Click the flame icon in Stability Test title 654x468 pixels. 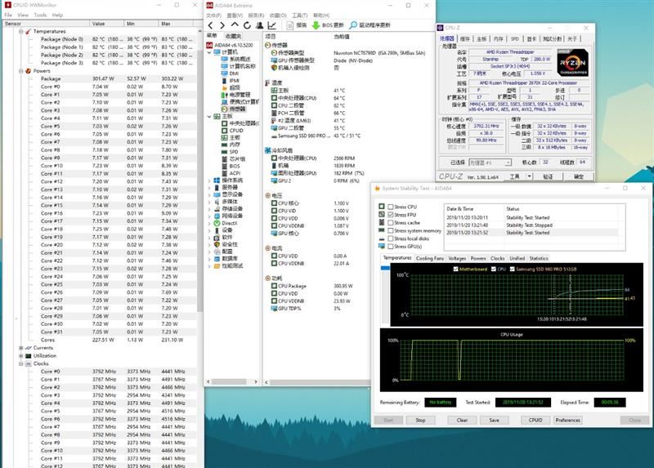pyautogui.click(x=377, y=189)
